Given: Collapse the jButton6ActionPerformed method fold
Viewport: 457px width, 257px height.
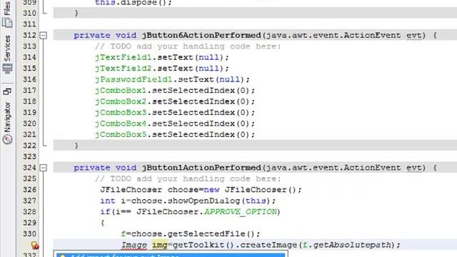Looking at the screenshot, I should (x=43, y=36).
